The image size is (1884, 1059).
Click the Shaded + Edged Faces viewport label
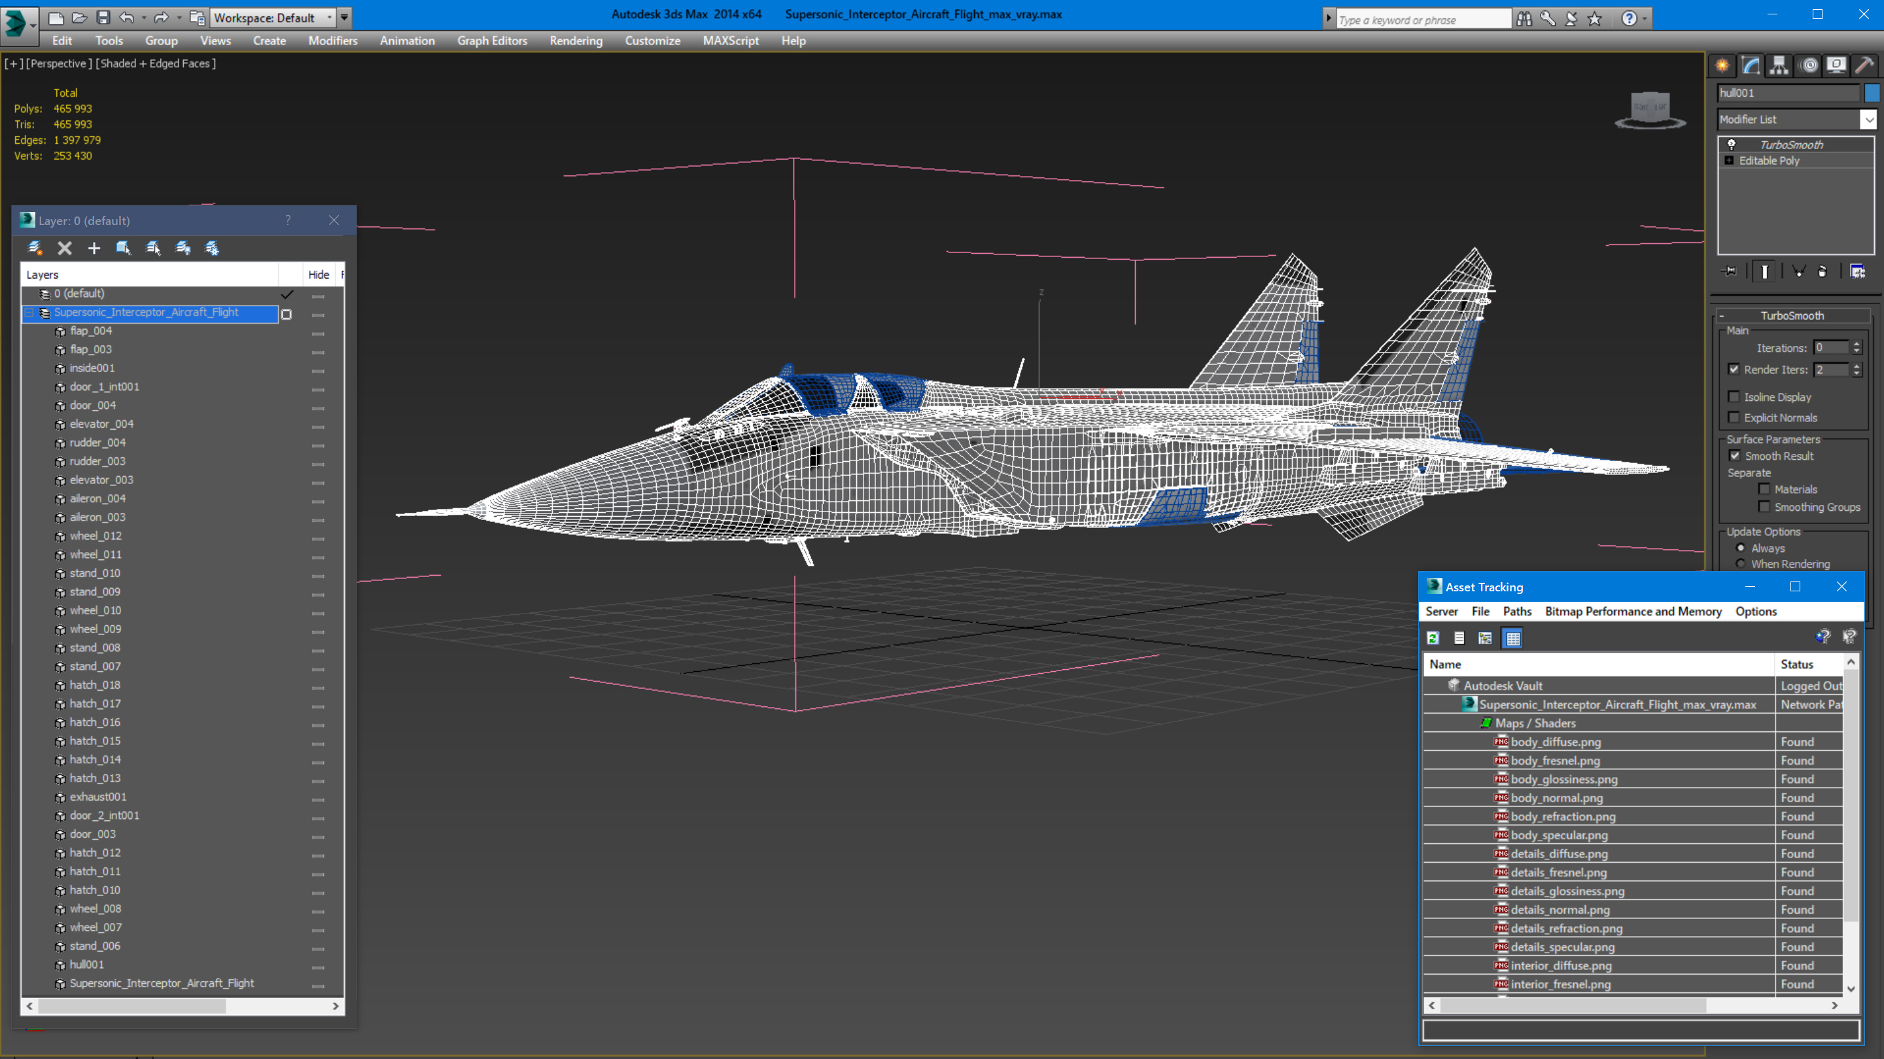tap(156, 63)
